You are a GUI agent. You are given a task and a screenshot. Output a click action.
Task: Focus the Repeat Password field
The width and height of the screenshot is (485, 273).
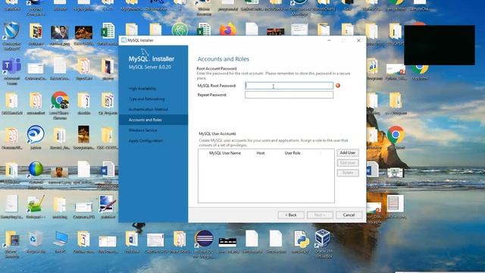tap(289, 95)
